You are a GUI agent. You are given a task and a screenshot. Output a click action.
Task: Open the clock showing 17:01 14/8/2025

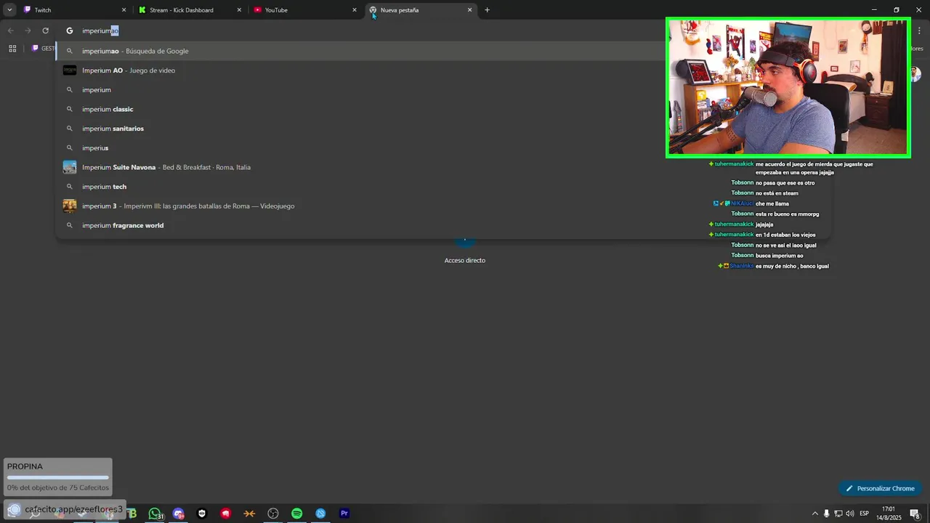(888, 514)
